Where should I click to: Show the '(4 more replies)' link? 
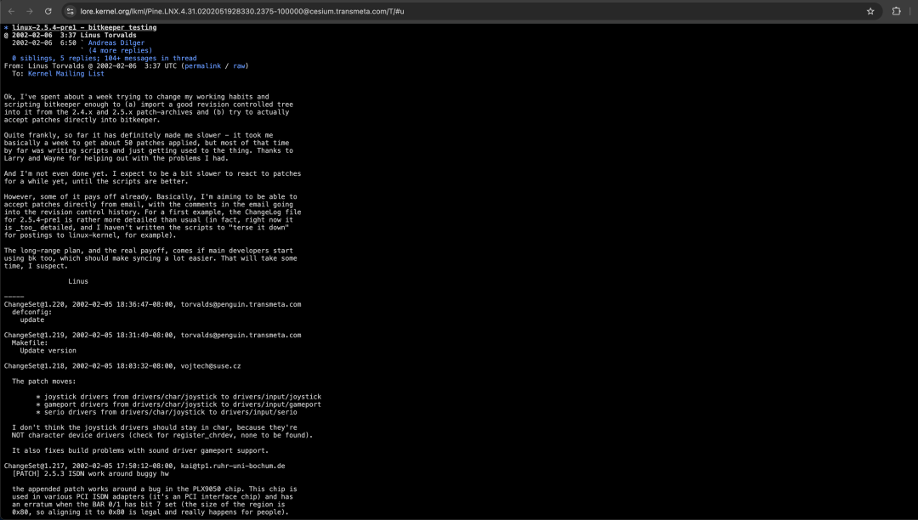point(120,50)
